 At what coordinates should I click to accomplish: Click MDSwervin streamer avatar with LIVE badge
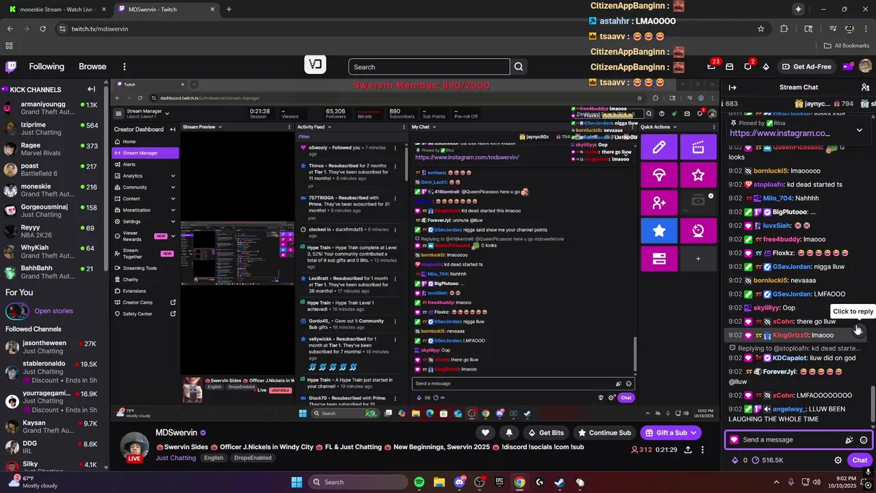point(135,446)
